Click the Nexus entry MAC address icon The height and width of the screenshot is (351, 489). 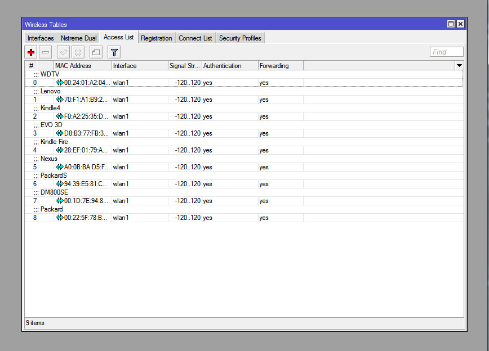pos(59,167)
